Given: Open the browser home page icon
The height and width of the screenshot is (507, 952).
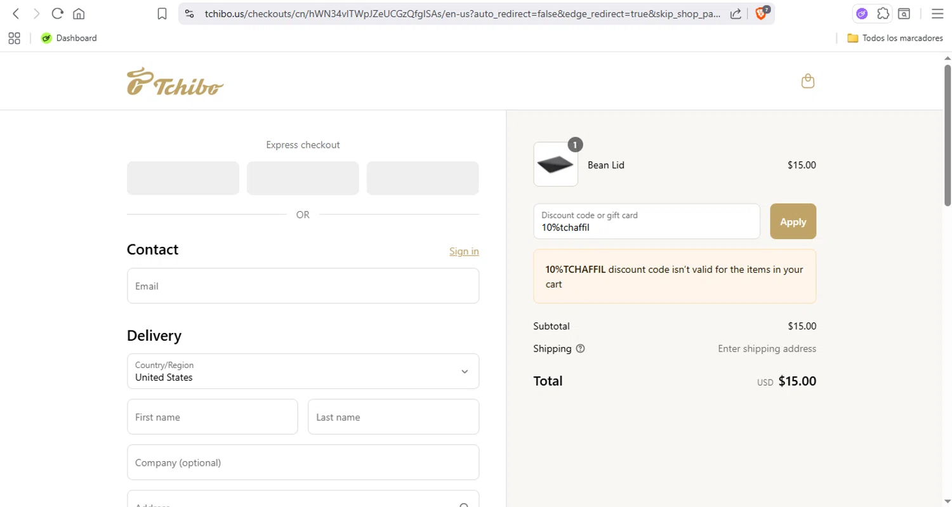Looking at the screenshot, I should (79, 13).
